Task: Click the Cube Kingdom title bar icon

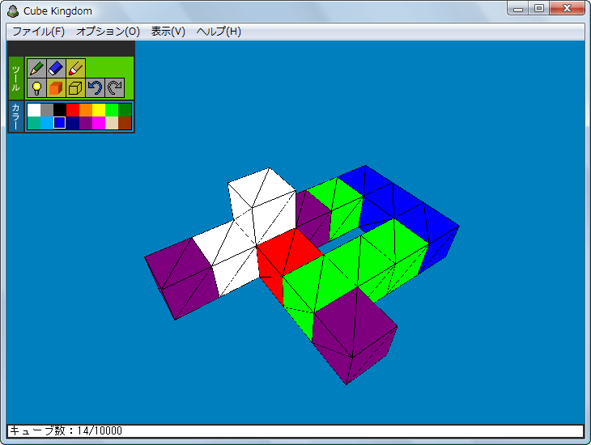Action: click(13, 11)
